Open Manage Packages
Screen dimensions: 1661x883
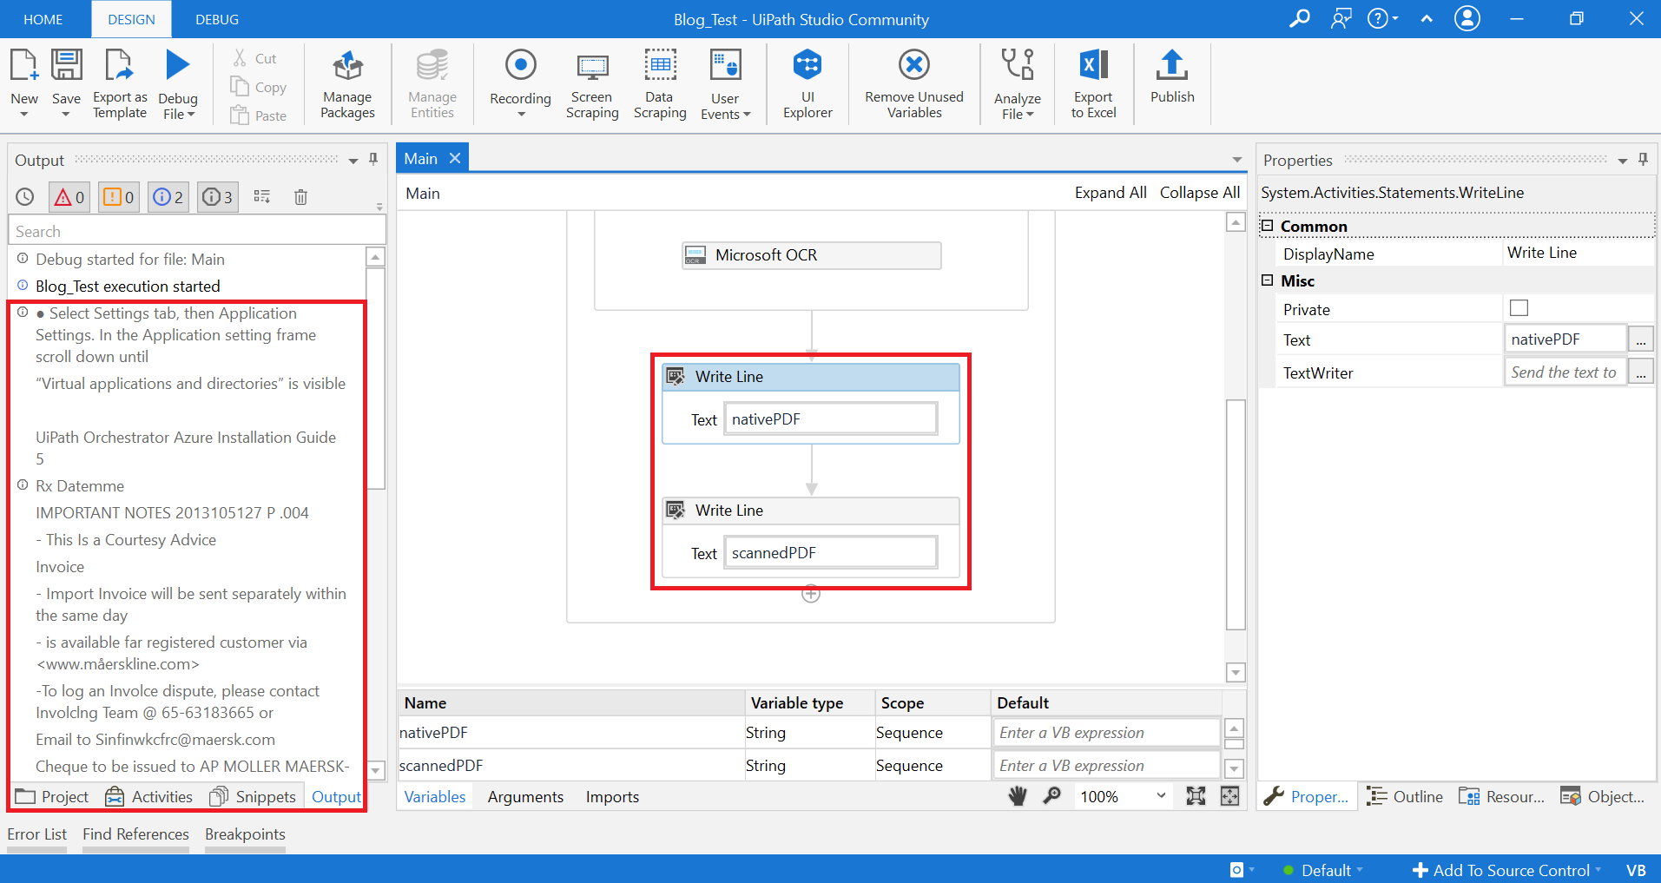(347, 83)
